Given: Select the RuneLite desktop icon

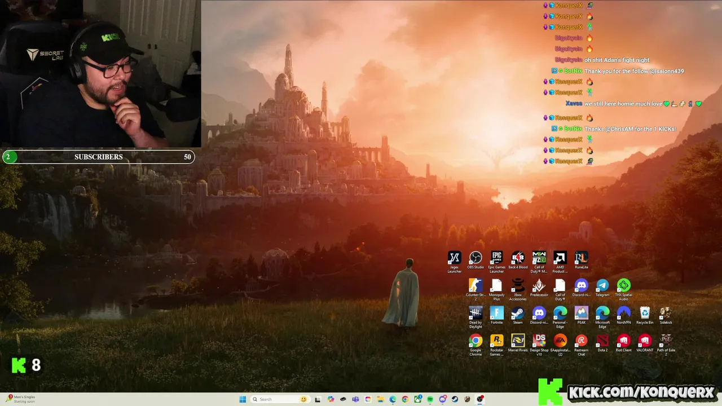Looking at the screenshot, I should tap(581, 261).
